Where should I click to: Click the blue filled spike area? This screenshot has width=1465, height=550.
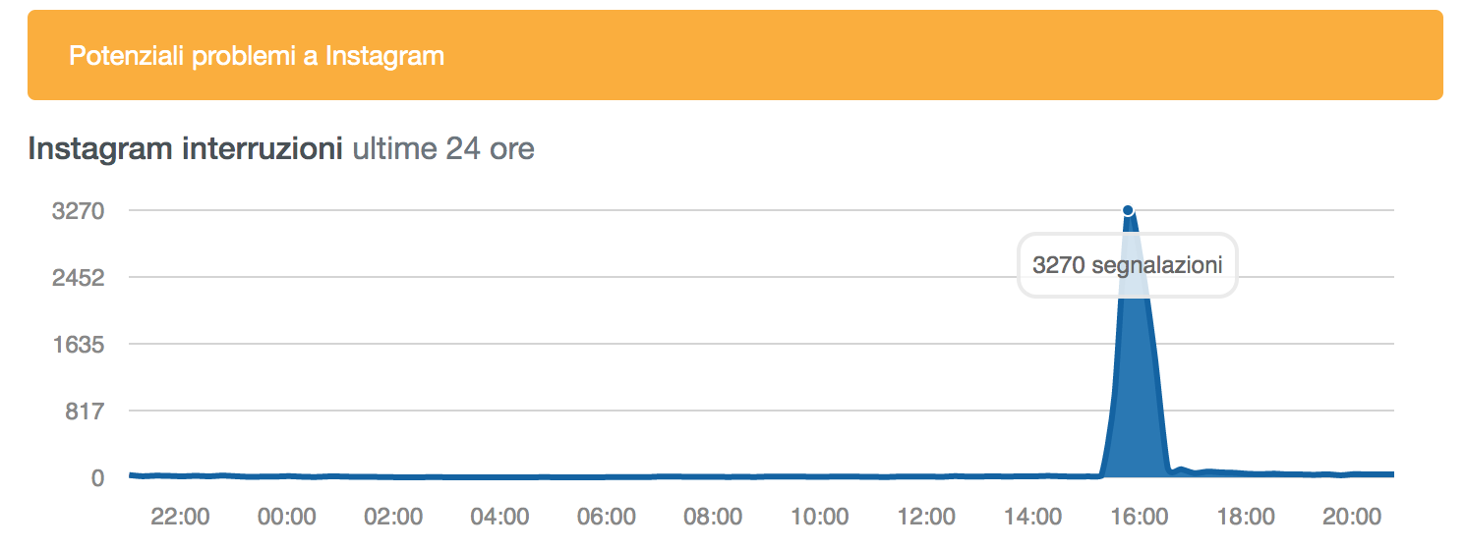[x=1134, y=393]
